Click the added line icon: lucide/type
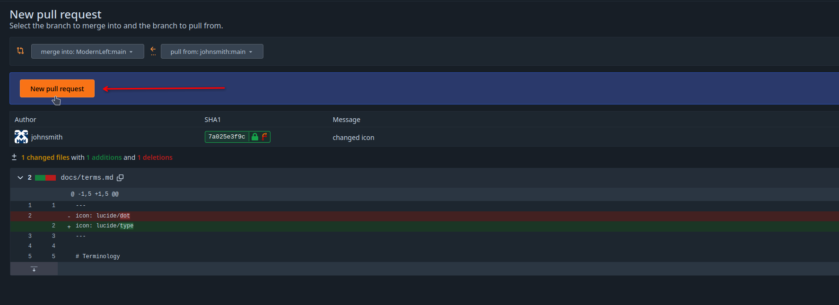 (x=105, y=226)
